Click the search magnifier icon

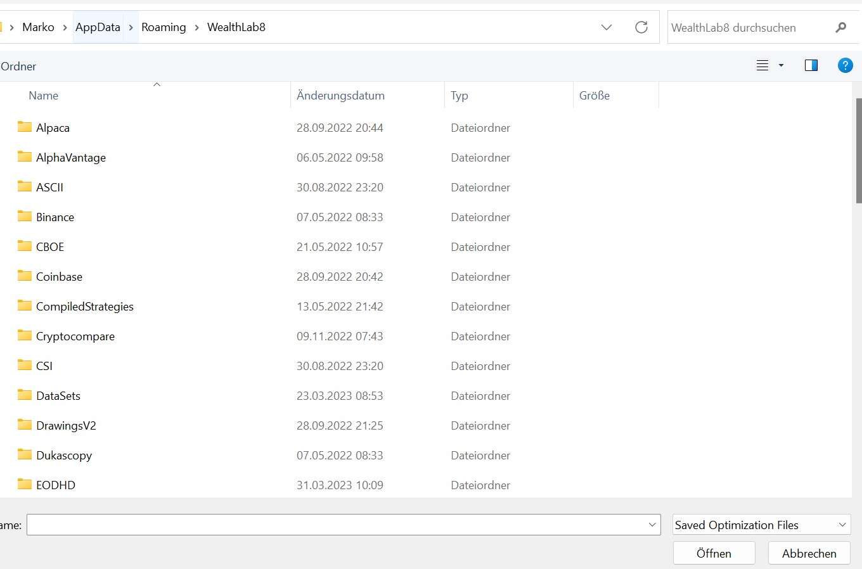tap(841, 27)
